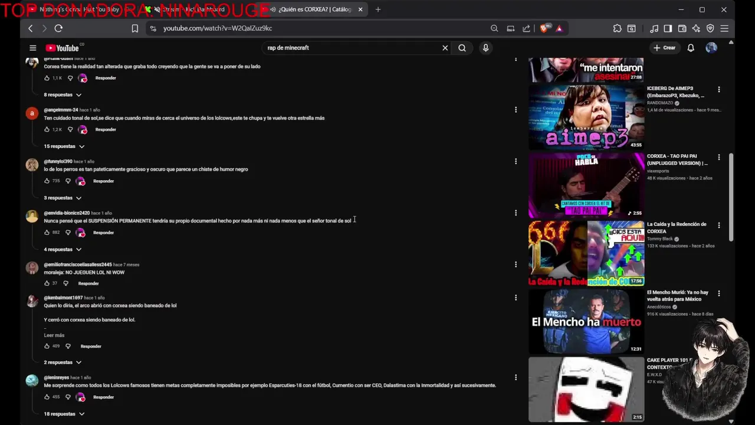This screenshot has height=425, width=755.
Task: Switch to the Kick Dashboard tab
Action: pos(195,9)
